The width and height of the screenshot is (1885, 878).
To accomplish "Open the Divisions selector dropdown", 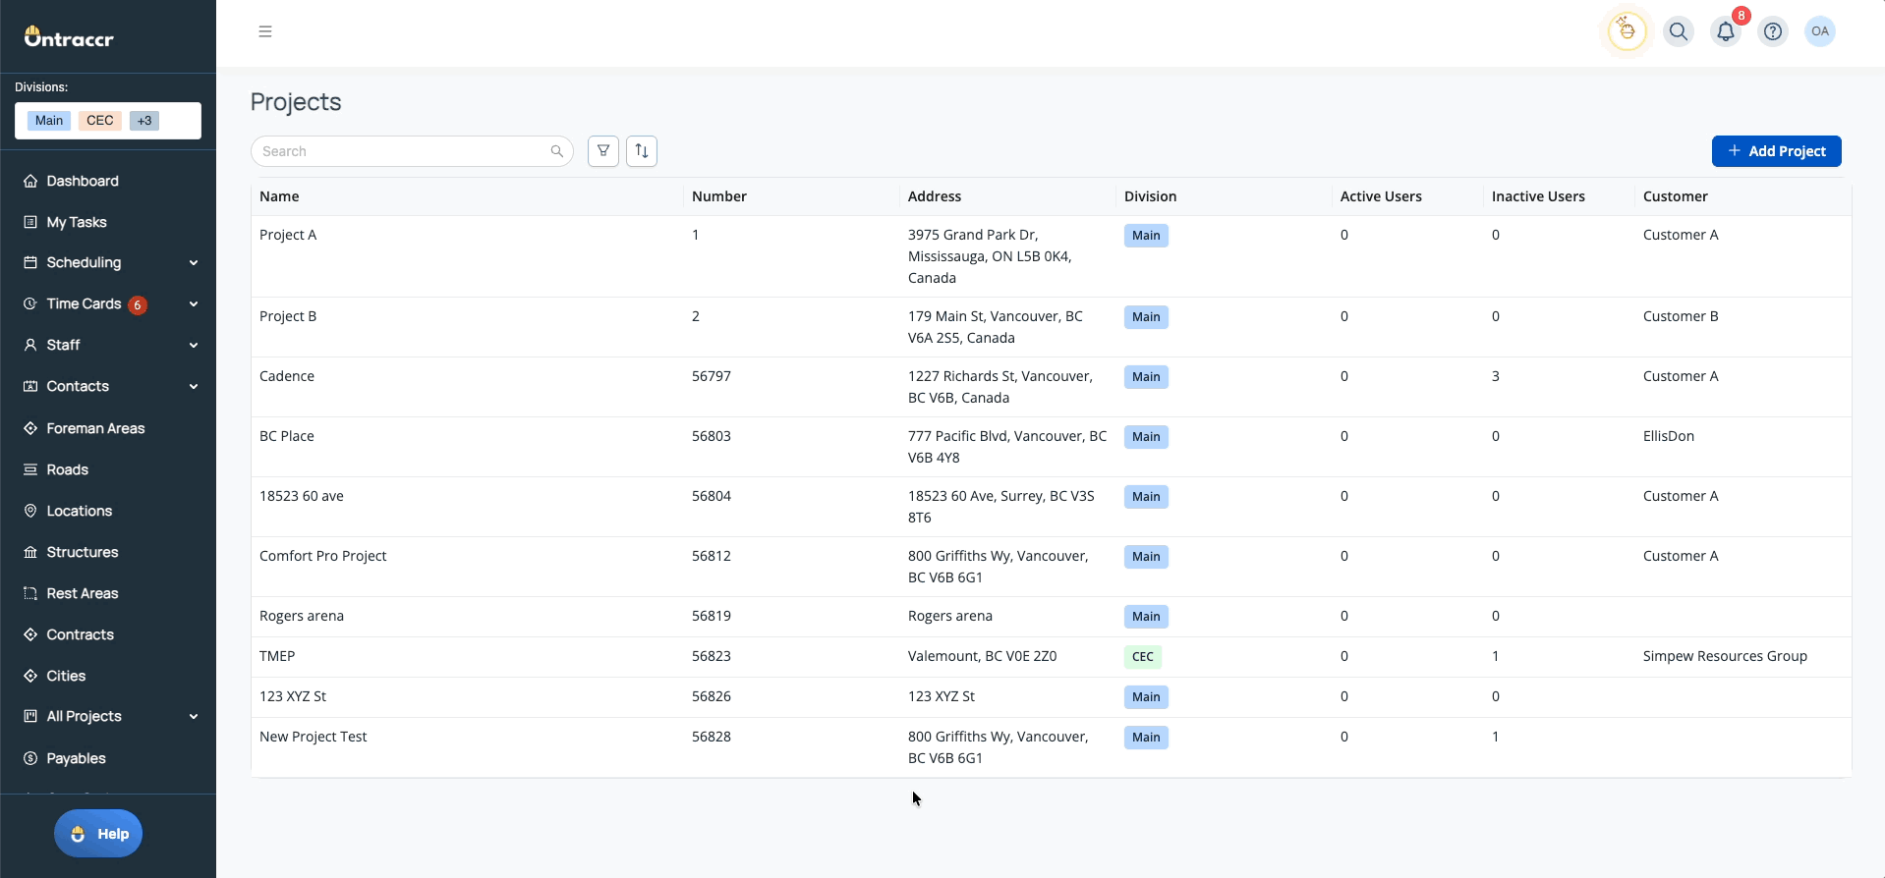I will coord(108,121).
